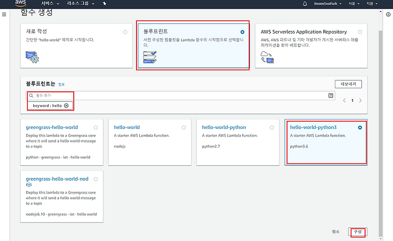Focus the blueprint filter search field

pos(181,95)
